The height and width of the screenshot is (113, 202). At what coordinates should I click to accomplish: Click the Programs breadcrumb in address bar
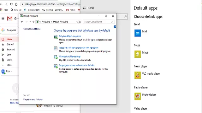click(x=45, y=22)
